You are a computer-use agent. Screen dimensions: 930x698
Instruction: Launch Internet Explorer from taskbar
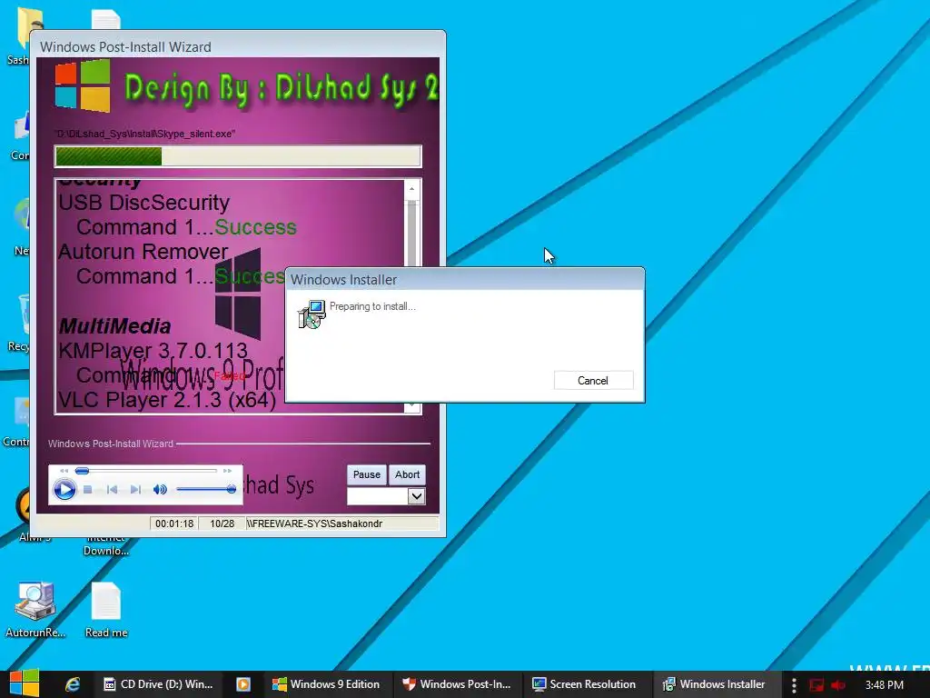tap(73, 684)
